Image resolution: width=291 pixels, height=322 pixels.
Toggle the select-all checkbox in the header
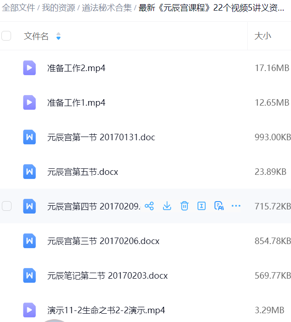6,36
